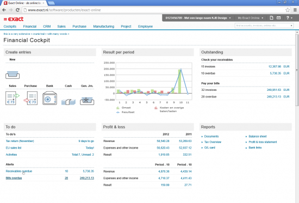Image resolution: width=299 pixels, height=203 pixels.
Task: Open the Documents report link
Action: 211,137
